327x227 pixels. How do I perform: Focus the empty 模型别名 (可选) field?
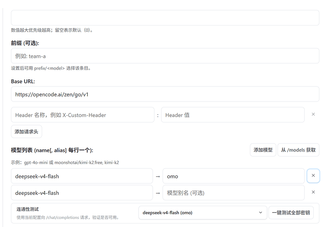click(234, 193)
